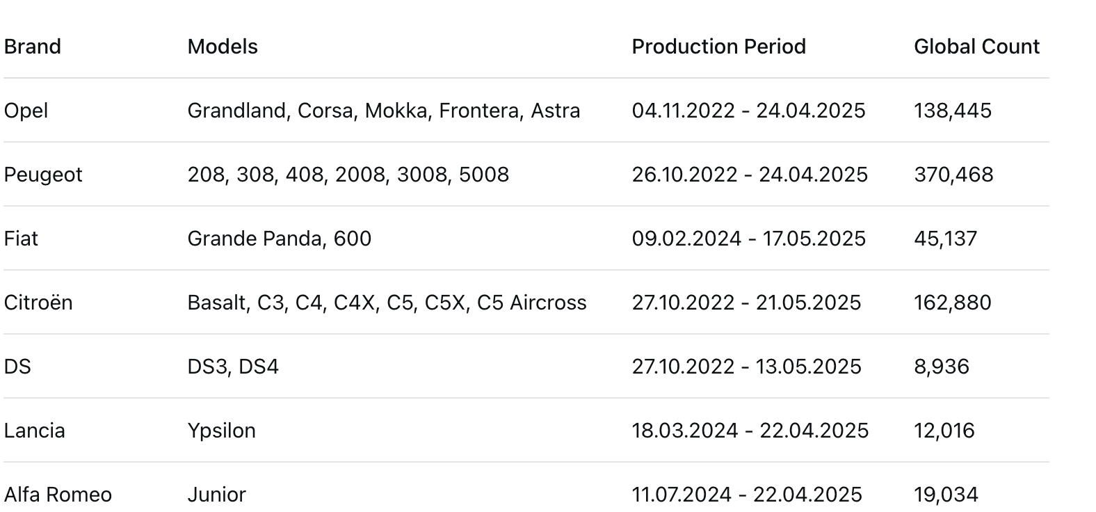Click the Brand column header
This screenshot has height=512, width=1096.
pyautogui.click(x=32, y=47)
